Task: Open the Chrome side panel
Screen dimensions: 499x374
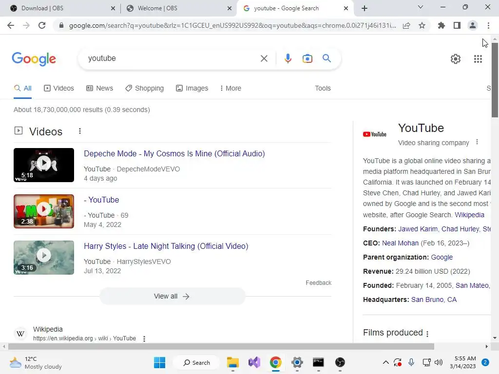Action: 457,25
